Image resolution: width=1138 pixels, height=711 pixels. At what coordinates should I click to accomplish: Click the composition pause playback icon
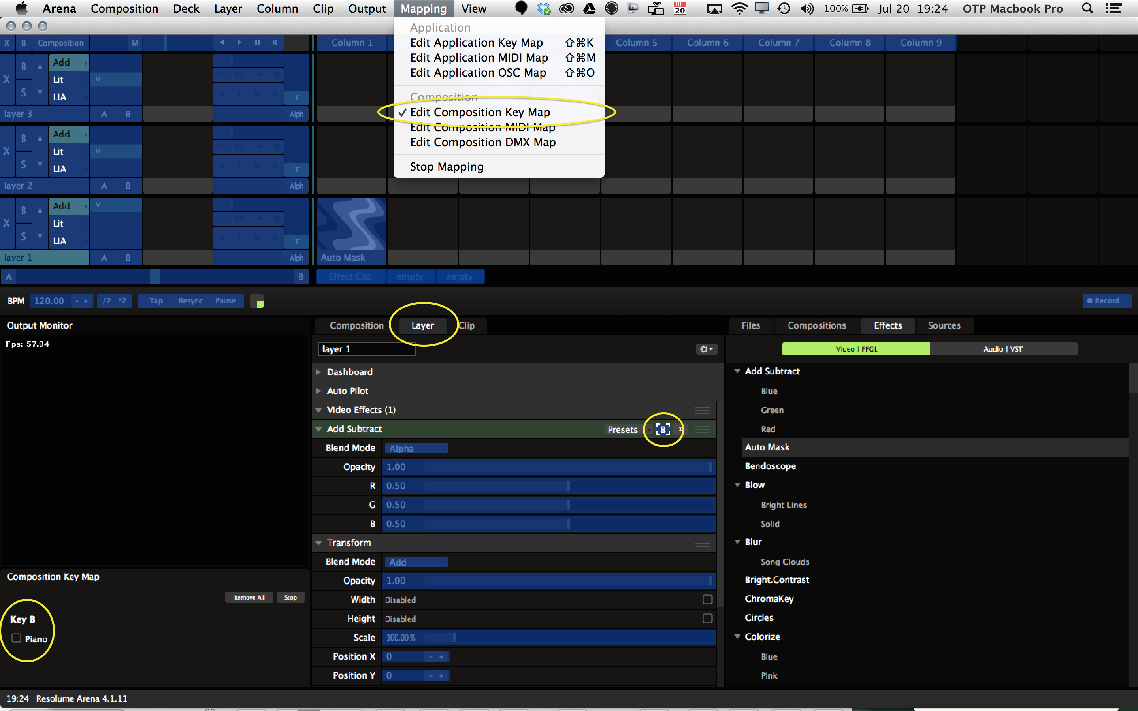257,43
